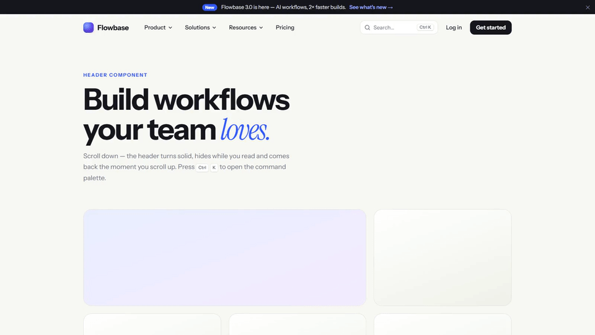
Task: Click the search magnifier icon
Action: (x=368, y=27)
